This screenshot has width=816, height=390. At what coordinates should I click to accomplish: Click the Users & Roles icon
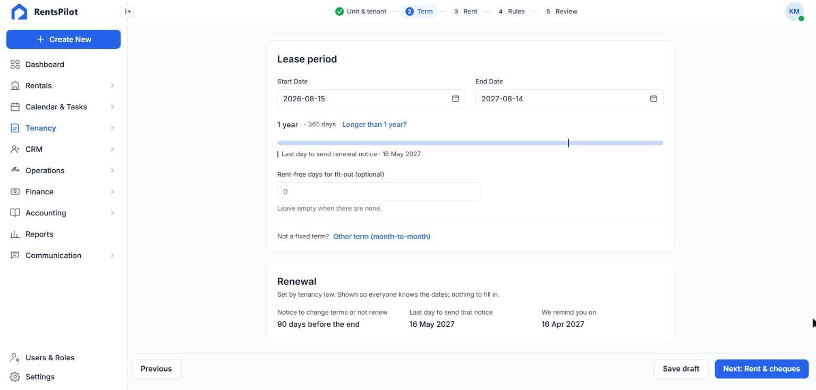[x=15, y=358]
